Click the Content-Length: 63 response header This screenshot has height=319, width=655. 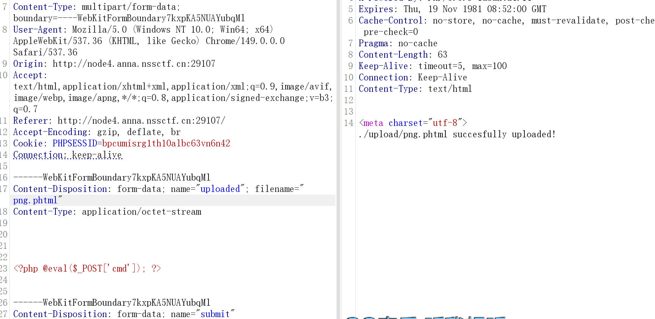point(403,55)
